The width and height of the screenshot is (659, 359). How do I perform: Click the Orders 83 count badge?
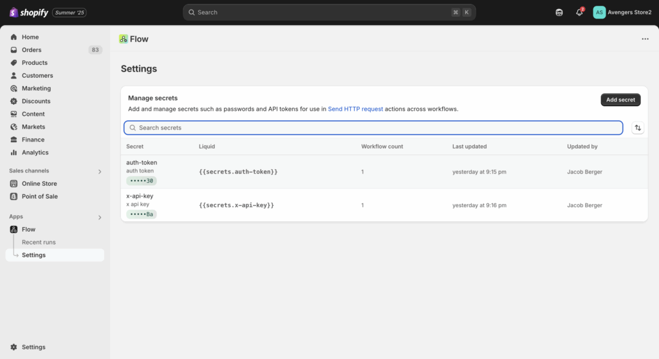[95, 50]
